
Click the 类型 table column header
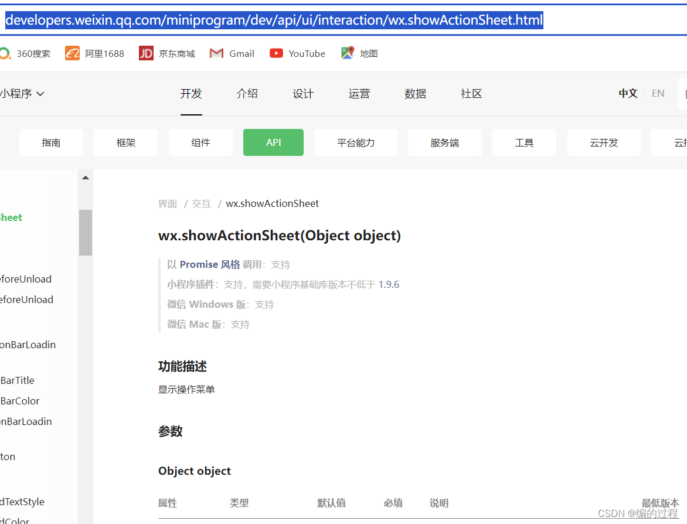pos(239,503)
